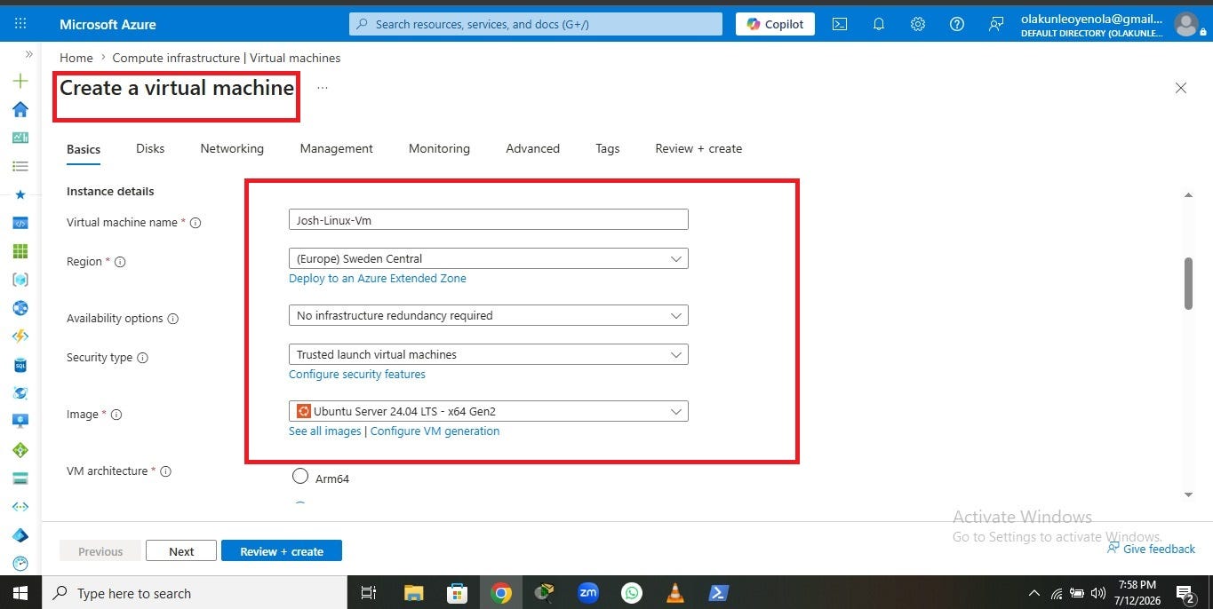
Task: Switch to the Monitoring tab
Action: click(x=439, y=148)
